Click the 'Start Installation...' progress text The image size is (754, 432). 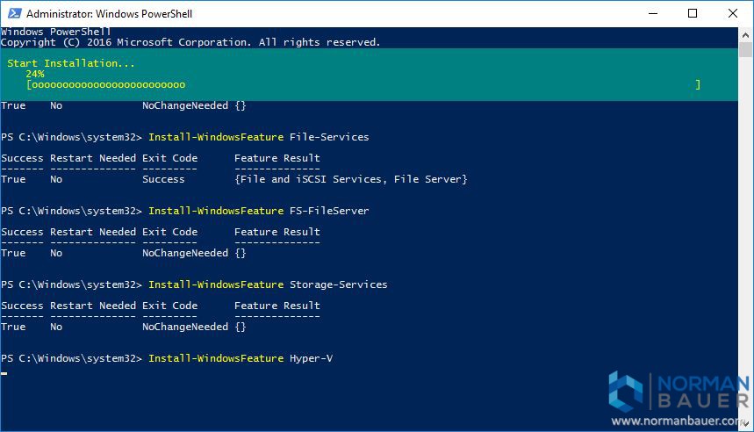pyautogui.click(x=71, y=63)
